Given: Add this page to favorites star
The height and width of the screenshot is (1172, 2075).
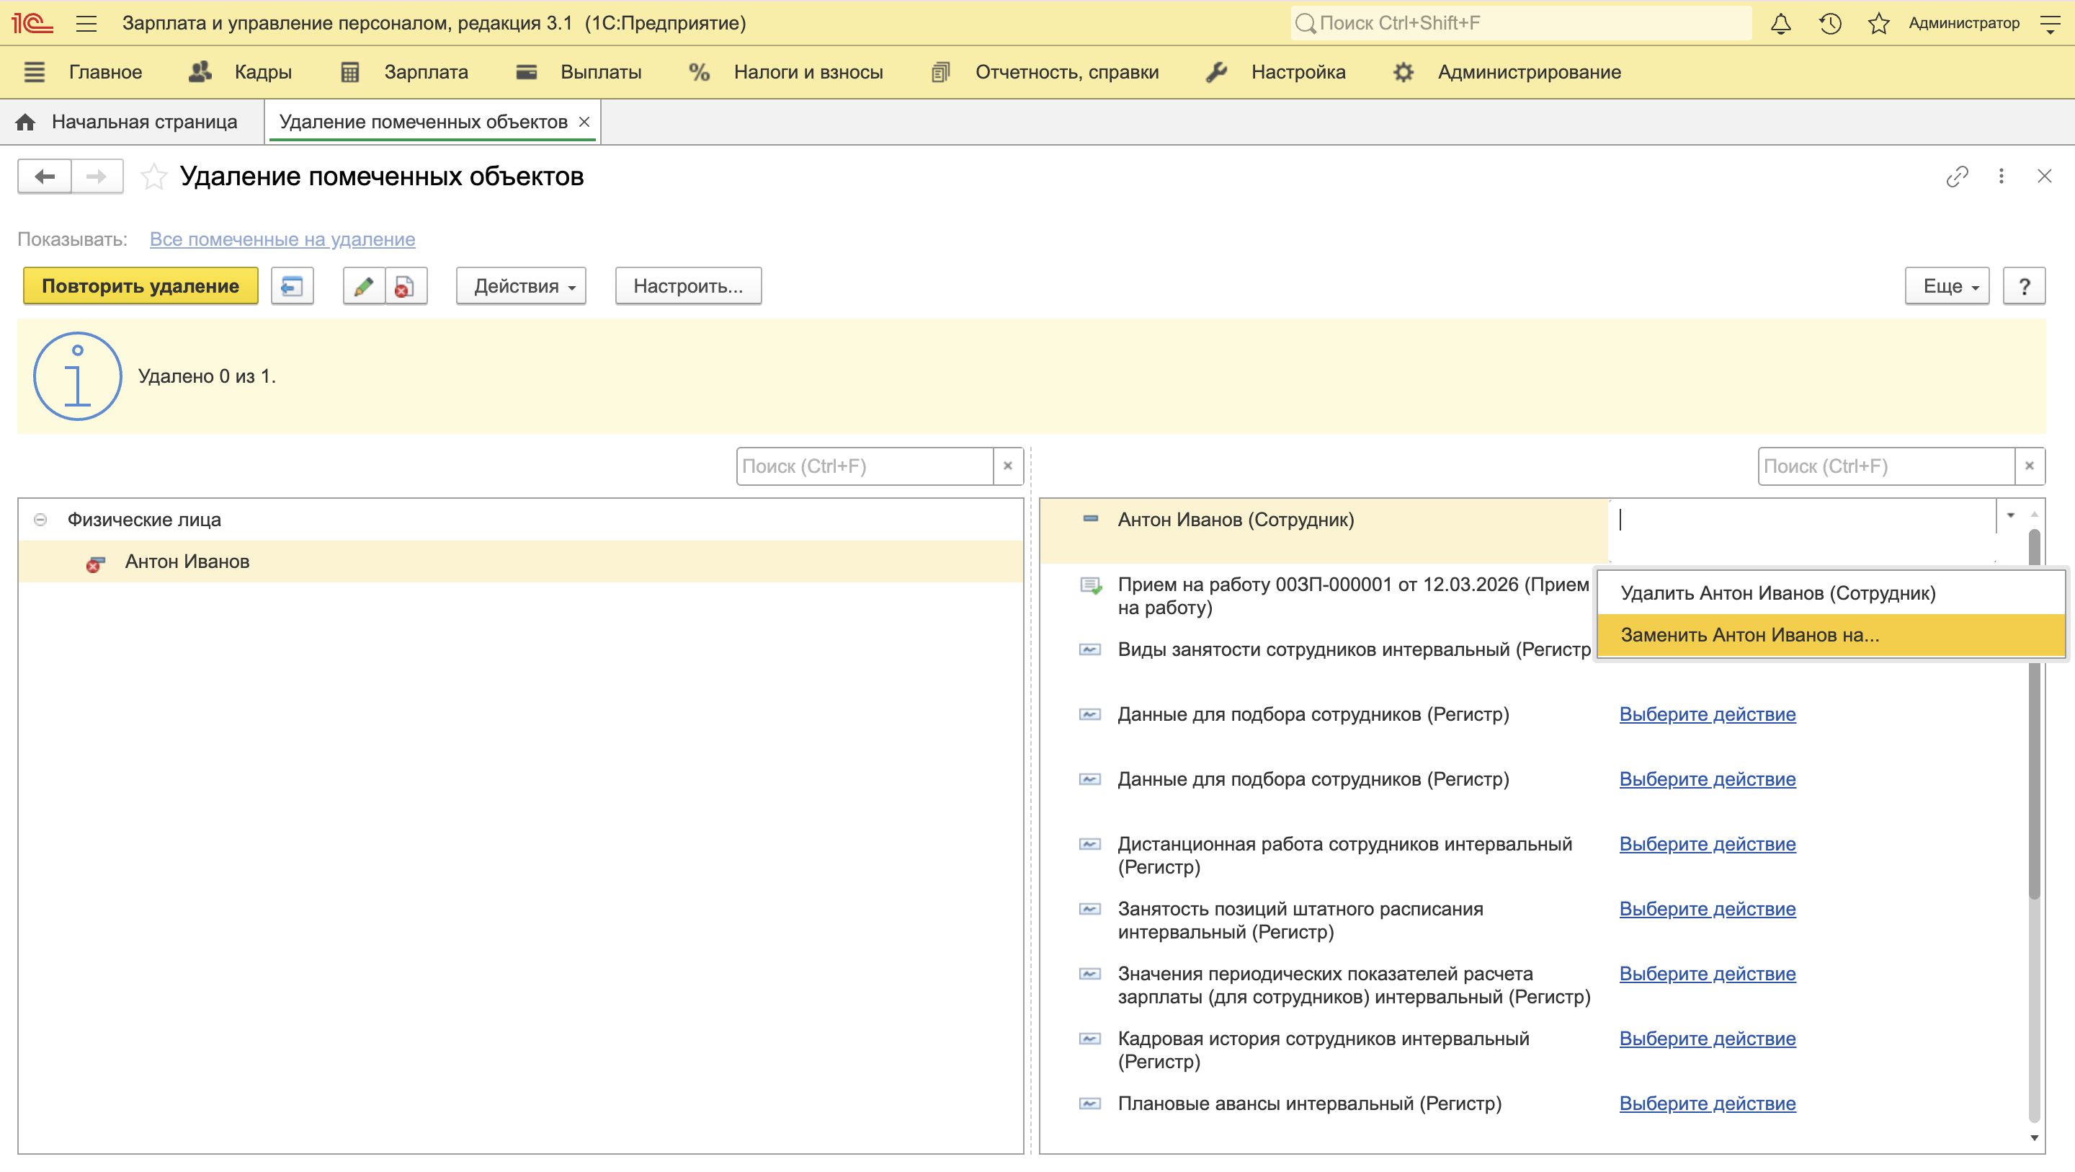Looking at the screenshot, I should 153,177.
